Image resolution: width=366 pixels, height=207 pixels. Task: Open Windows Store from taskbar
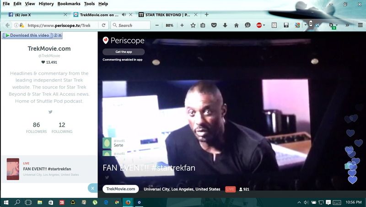(51, 202)
